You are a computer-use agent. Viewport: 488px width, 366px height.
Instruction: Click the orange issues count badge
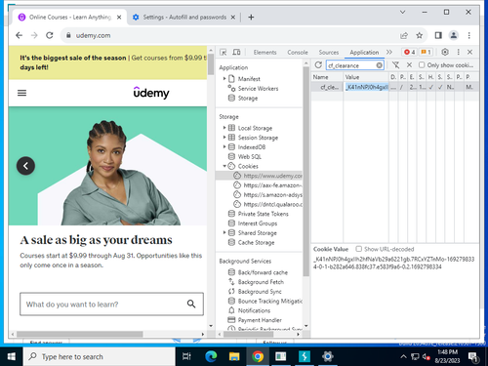click(426, 52)
